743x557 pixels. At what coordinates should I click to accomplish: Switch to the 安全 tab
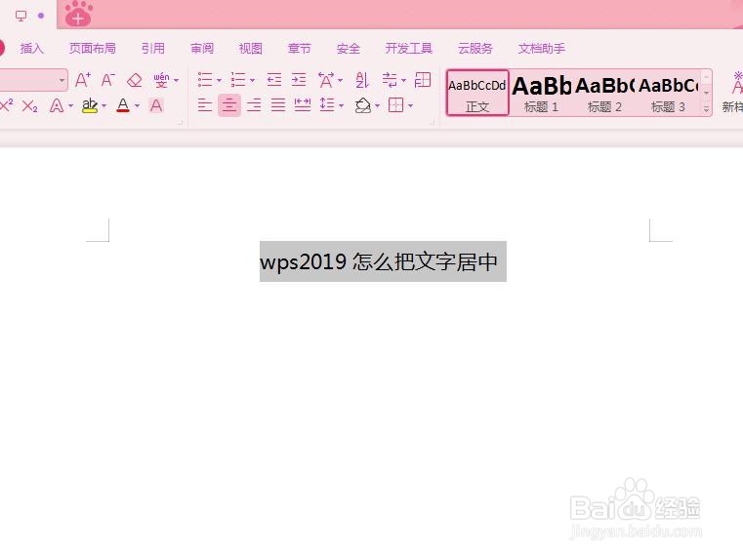pos(349,48)
